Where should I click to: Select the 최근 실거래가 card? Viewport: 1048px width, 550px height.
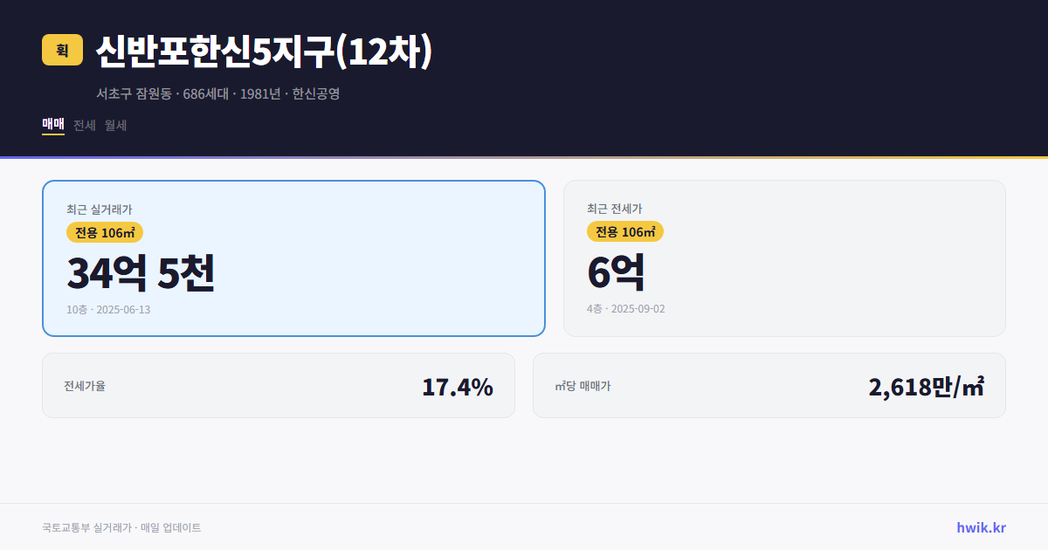tap(293, 258)
